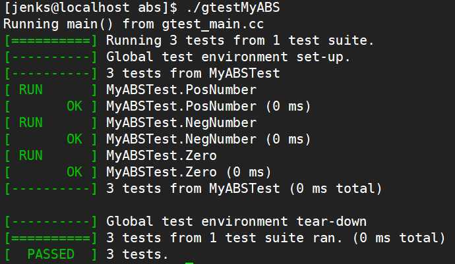Click the '3 tests.' text after PASSED
This screenshot has height=264, width=455.
coord(137,254)
